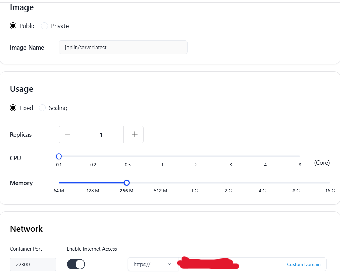Click the CPU slider handle at 0.1
This screenshot has width=340, height=279.
coord(59,156)
